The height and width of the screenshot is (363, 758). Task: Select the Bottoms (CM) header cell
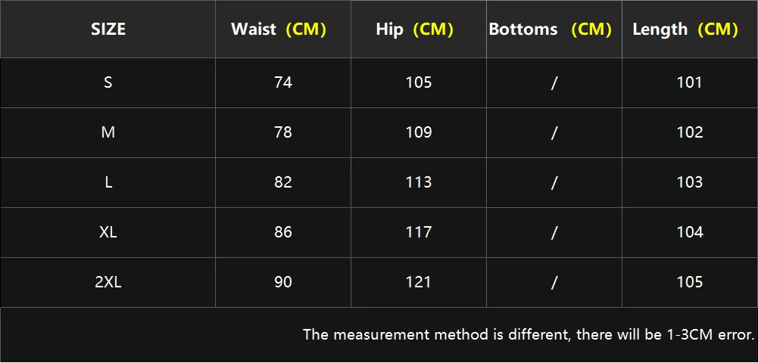click(x=554, y=29)
